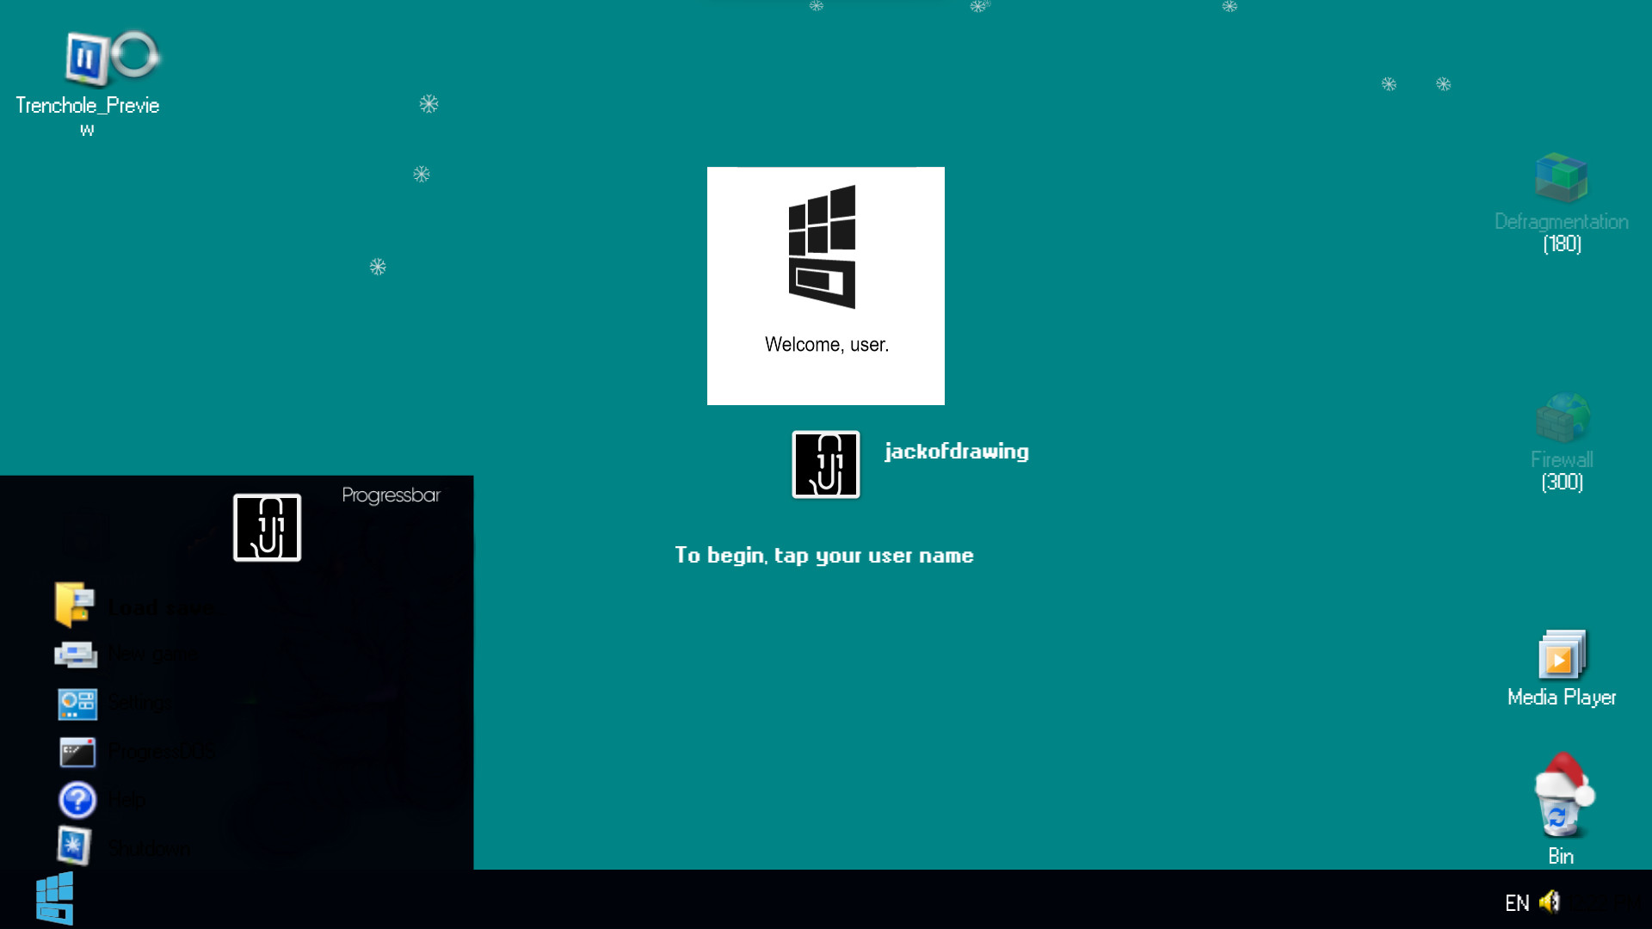The image size is (1652, 929).
Task: Click the jackofdrawing paperclip avatar on login
Action: [x=825, y=464]
